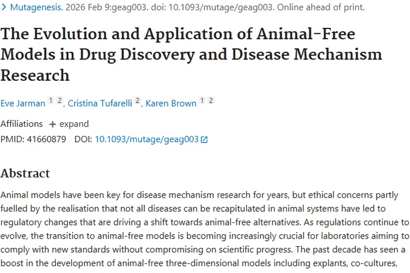Open author Karen Brown's link
The height and width of the screenshot is (273, 410).
point(171,103)
